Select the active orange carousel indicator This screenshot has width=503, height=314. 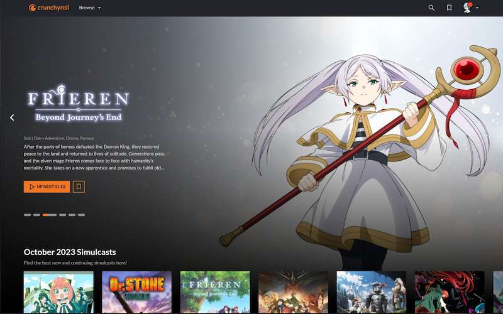pyautogui.click(x=49, y=215)
